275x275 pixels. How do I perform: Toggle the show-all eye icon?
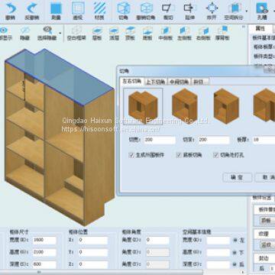(4, 31)
